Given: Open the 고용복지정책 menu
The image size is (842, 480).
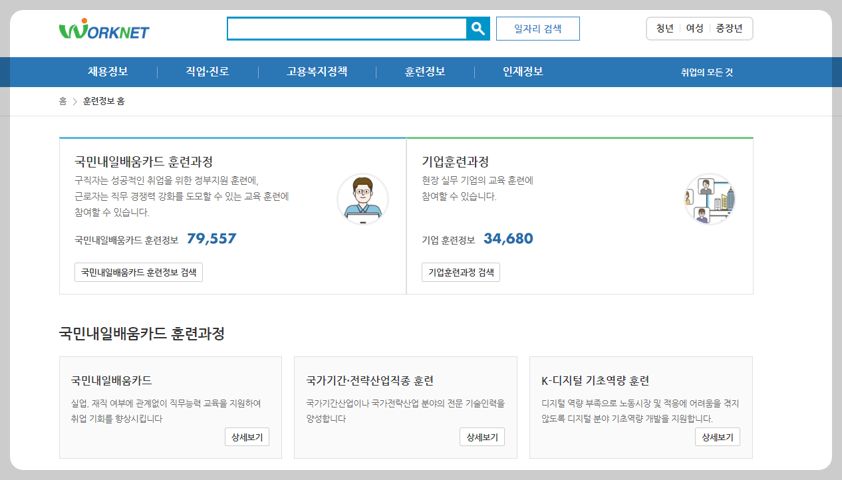Looking at the screenshot, I should (x=317, y=71).
